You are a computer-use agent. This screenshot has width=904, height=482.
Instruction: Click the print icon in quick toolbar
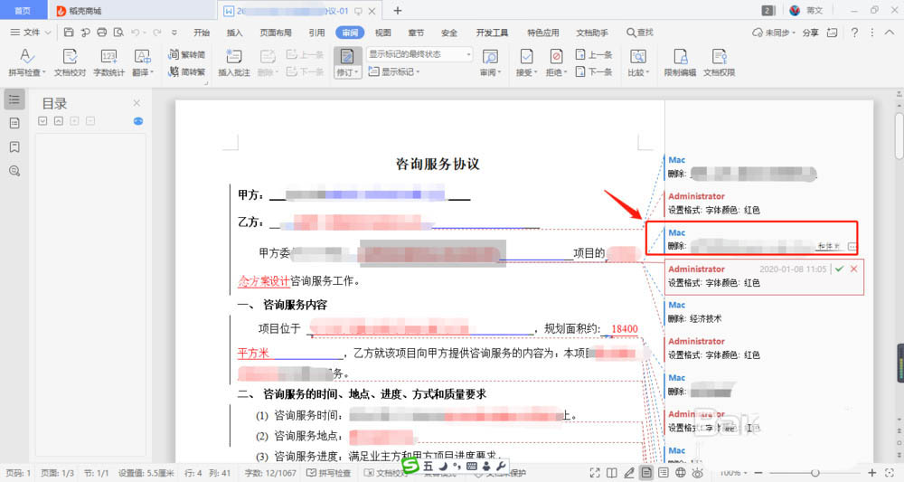pos(102,33)
